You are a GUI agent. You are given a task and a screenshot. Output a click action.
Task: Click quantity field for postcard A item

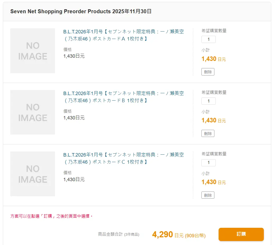[x=209, y=39]
